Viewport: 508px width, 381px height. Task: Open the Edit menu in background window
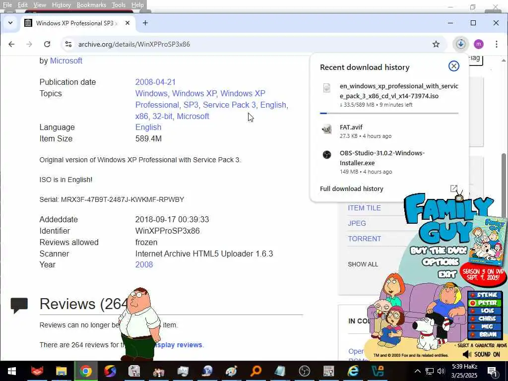[x=22, y=5]
